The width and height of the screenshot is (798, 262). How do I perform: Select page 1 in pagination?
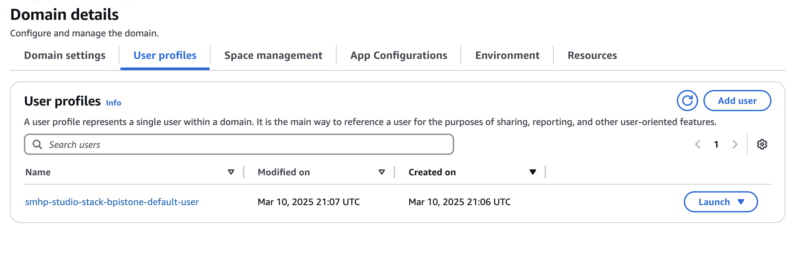tap(716, 145)
